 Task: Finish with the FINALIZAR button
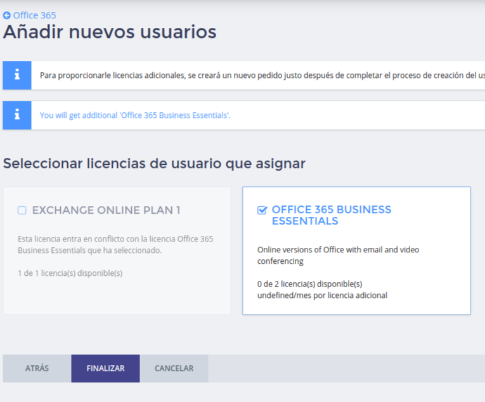coord(105,368)
